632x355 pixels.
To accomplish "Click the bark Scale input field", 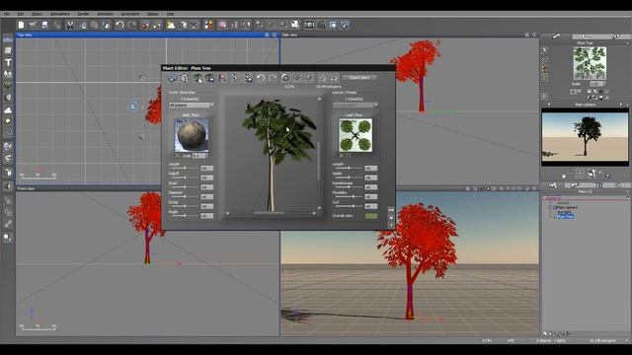I will [x=199, y=156].
